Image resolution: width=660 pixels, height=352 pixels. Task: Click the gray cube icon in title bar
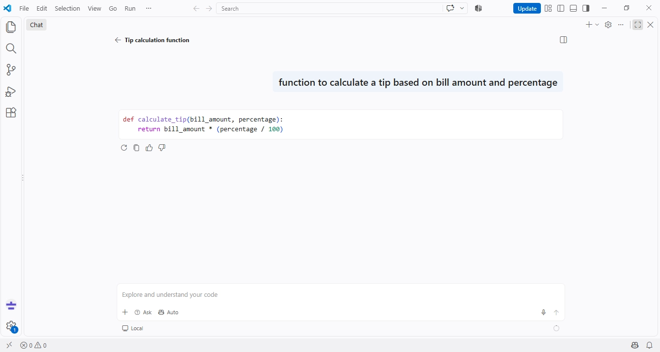coord(478,8)
